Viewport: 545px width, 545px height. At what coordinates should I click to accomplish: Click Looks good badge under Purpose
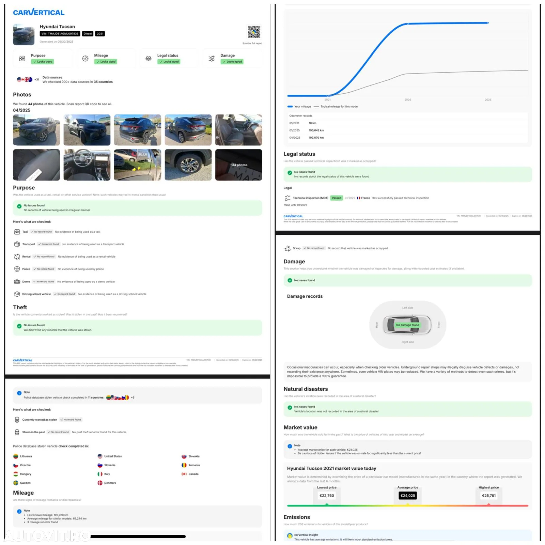43,62
